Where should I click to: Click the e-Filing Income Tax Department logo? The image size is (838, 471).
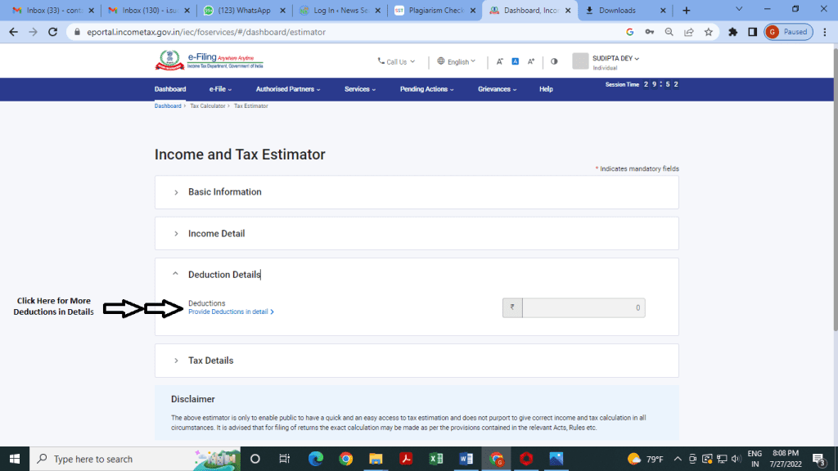[x=209, y=61]
